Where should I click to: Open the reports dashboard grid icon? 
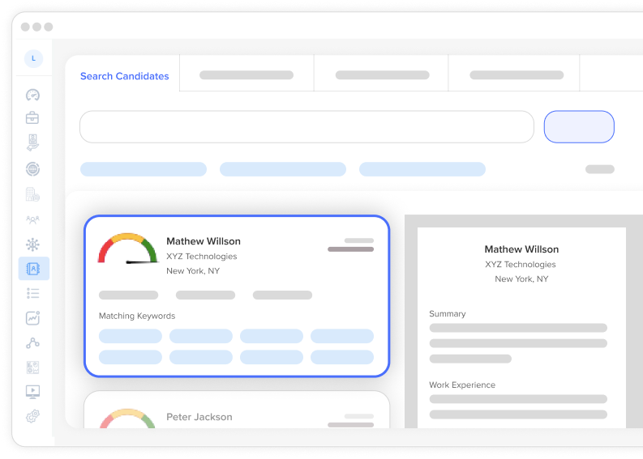pos(32,368)
